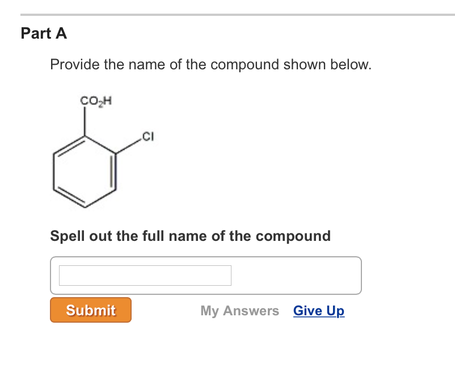This screenshot has width=455, height=367.
Task: Select the grayed My Answers label
Action: click(239, 311)
